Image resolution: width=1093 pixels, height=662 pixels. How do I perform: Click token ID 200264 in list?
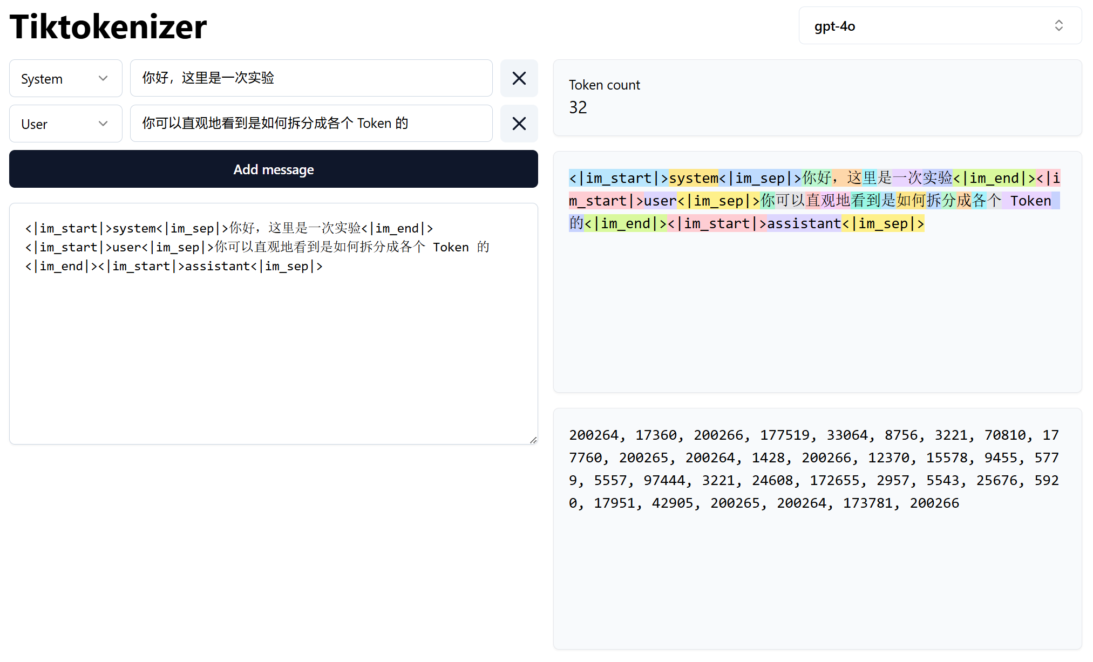click(593, 435)
